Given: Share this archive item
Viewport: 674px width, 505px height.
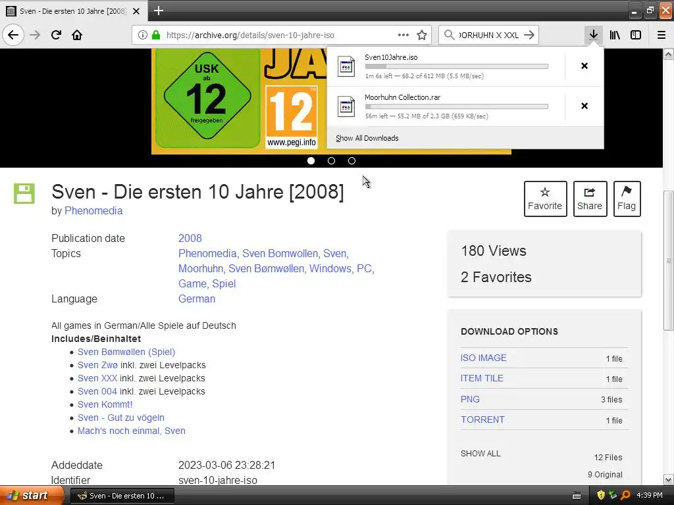Looking at the screenshot, I should pyautogui.click(x=590, y=199).
